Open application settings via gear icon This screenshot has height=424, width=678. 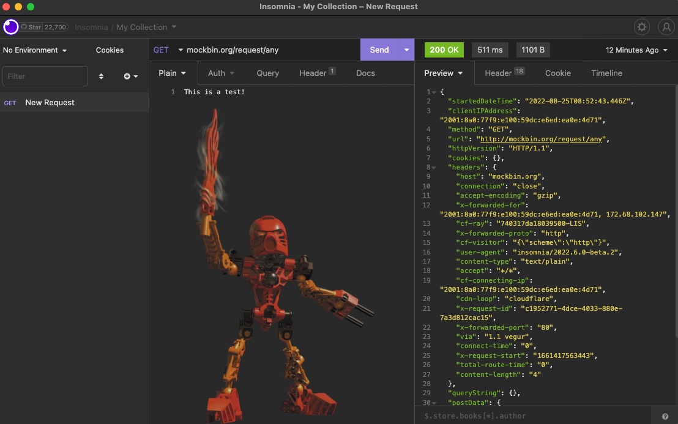[641, 27]
